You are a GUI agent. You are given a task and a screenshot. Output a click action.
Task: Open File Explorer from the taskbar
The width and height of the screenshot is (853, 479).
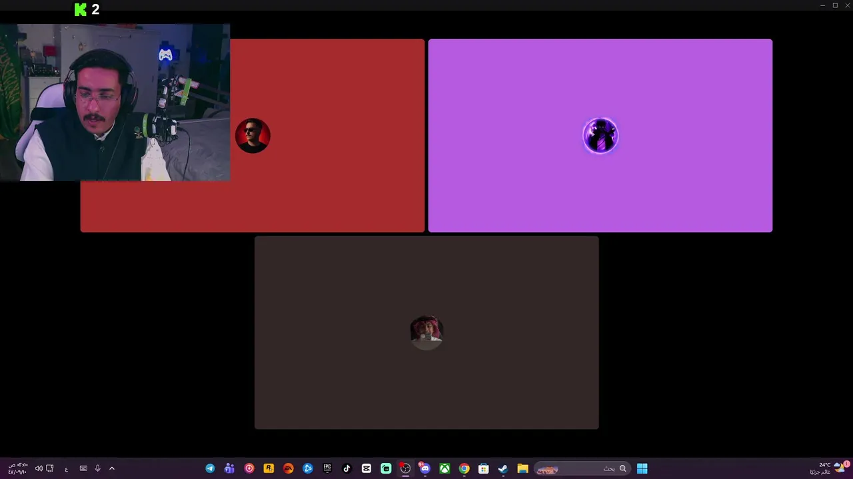point(522,468)
